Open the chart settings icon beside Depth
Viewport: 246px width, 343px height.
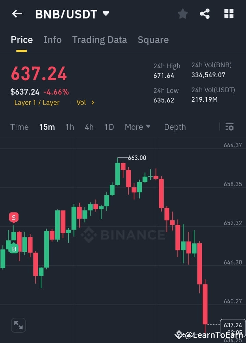[229, 127]
